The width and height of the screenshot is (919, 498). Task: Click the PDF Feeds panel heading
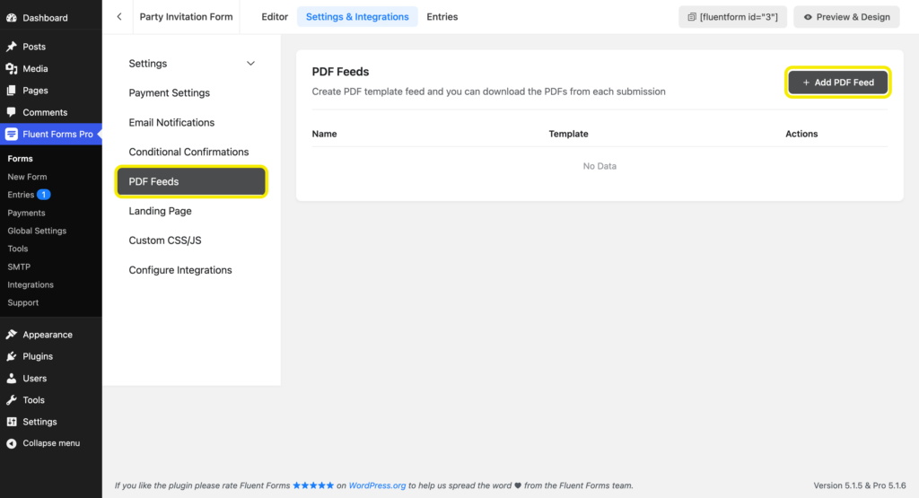click(340, 72)
